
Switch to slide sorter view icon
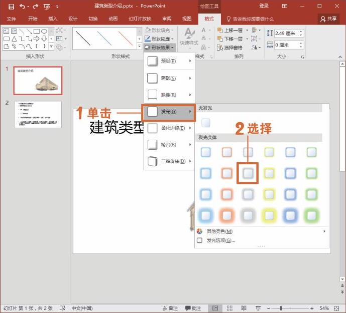tap(229, 308)
